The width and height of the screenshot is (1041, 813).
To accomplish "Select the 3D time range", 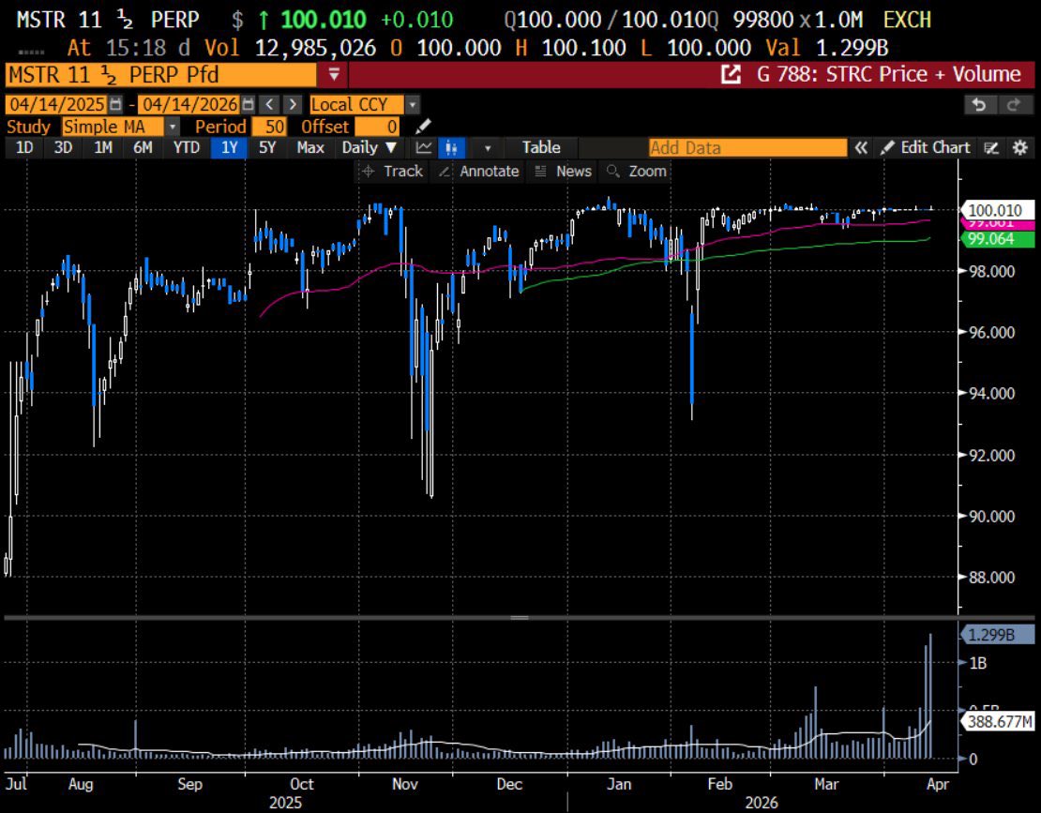I will [x=63, y=148].
